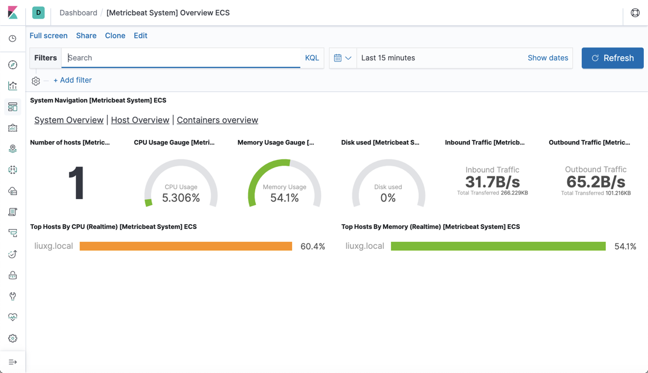The height and width of the screenshot is (373, 648).
Task: Choose Edit in the dashboard menu
Action: tap(140, 36)
